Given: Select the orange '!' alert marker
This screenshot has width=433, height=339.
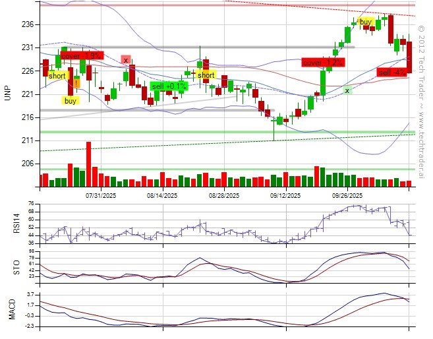Looking at the screenshot, I should (x=77, y=84).
